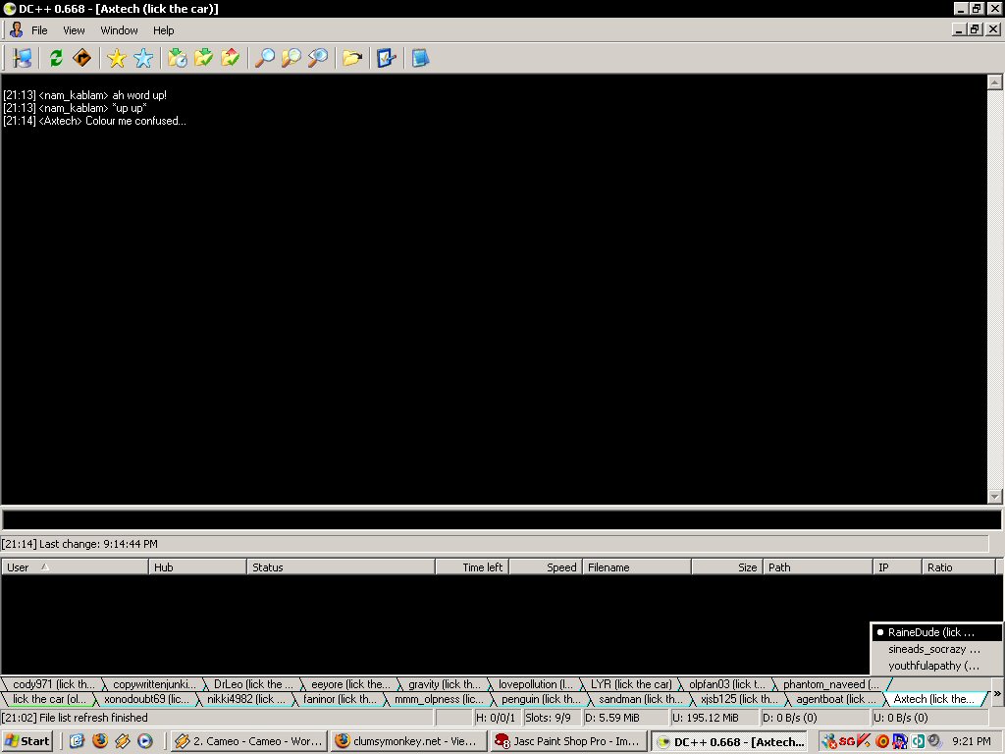
Task: Open the Public Hubs list icon
Action: pyautogui.click(x=23, y=58)
